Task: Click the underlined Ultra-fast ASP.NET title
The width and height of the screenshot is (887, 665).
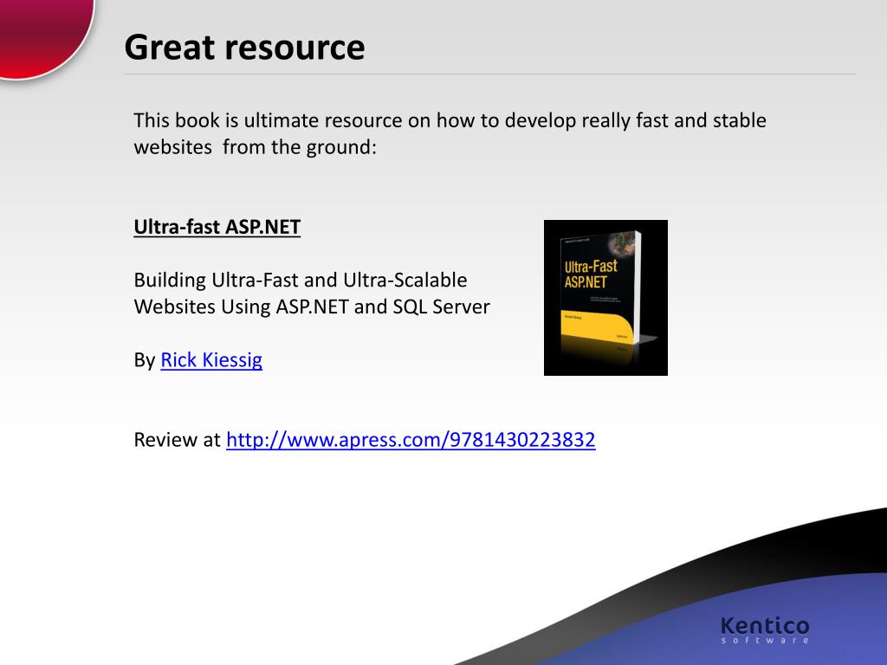Action: pyautogui.click(x=217, y=227)
